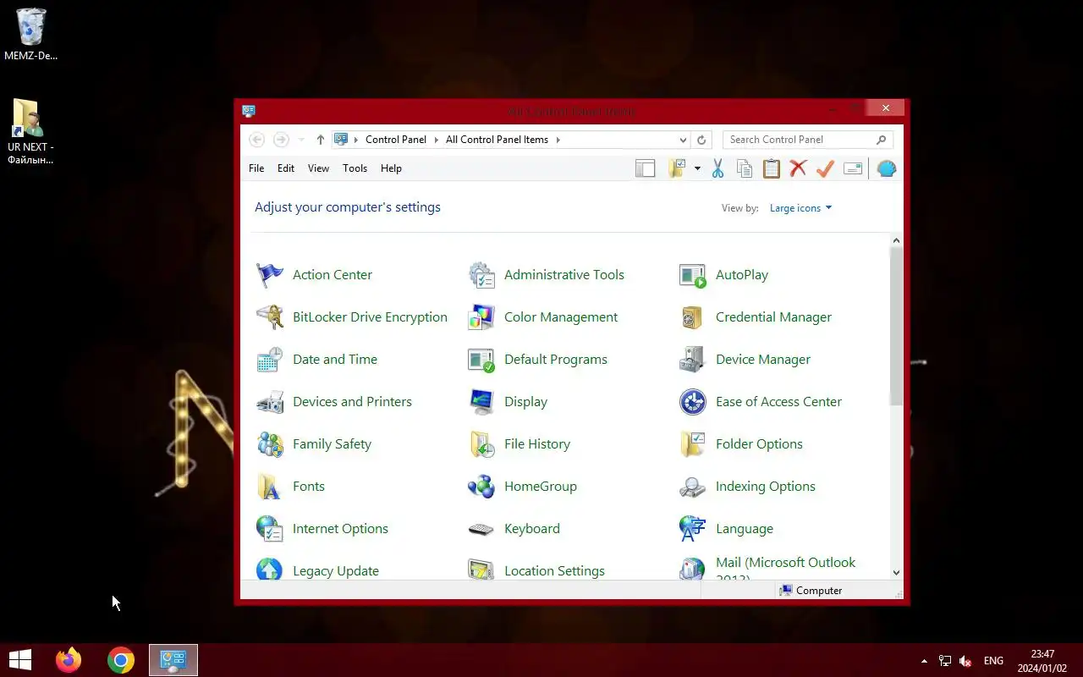Click the Cut scissors toolbar icon

point(717,168)
